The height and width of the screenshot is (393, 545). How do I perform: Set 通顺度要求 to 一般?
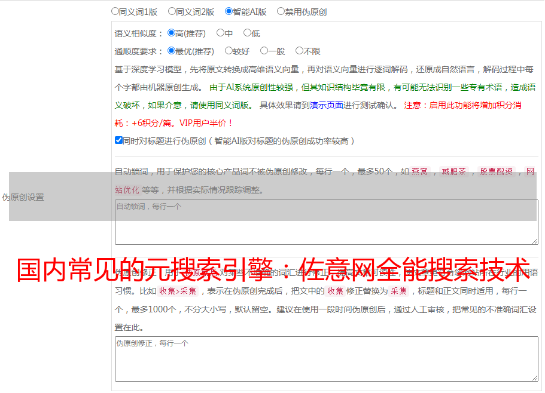[x=264, y=51]
